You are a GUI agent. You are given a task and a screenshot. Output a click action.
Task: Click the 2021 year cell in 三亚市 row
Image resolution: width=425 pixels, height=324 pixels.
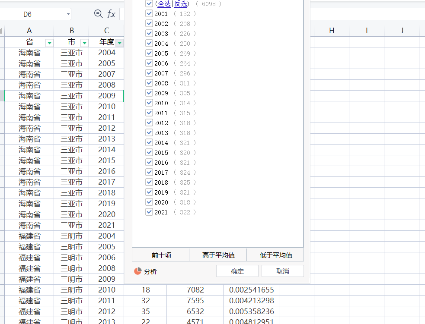coord(106,225)
